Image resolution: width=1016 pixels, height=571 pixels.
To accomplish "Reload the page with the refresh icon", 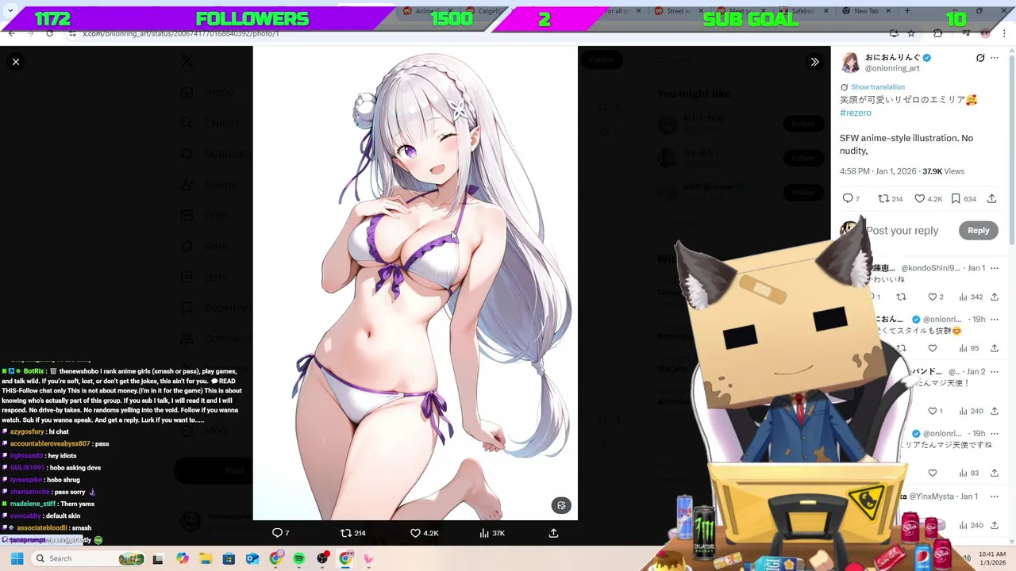I will (x=49, y=33).
